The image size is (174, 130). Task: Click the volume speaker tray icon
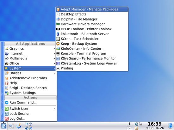(x=136, y=124)
